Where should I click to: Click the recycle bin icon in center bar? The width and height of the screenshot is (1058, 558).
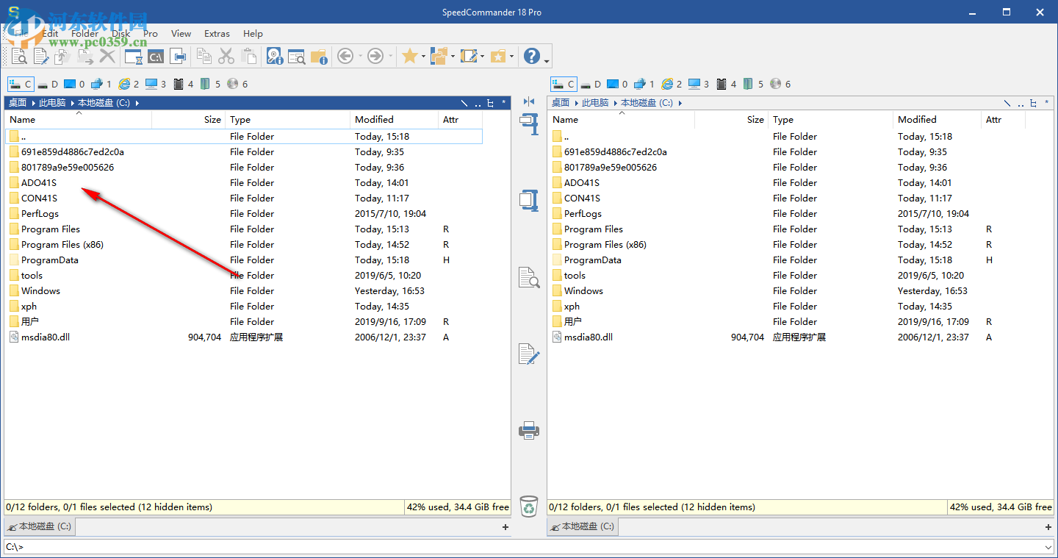[x=528, y=507]
